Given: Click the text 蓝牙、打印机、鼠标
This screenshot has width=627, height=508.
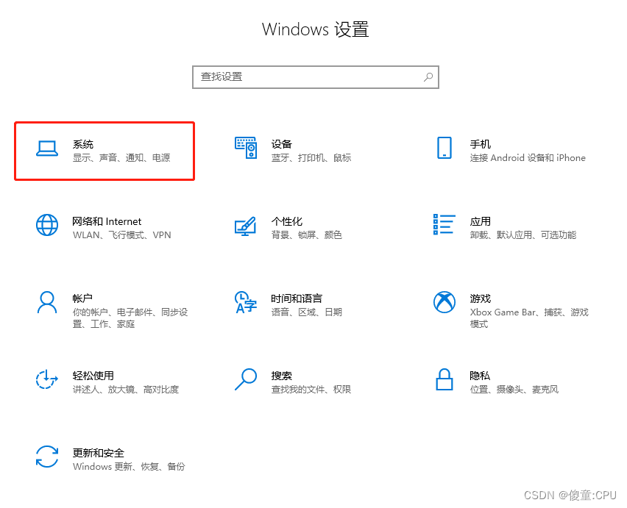Looking at the screenshot, I should tap(311, 158).
